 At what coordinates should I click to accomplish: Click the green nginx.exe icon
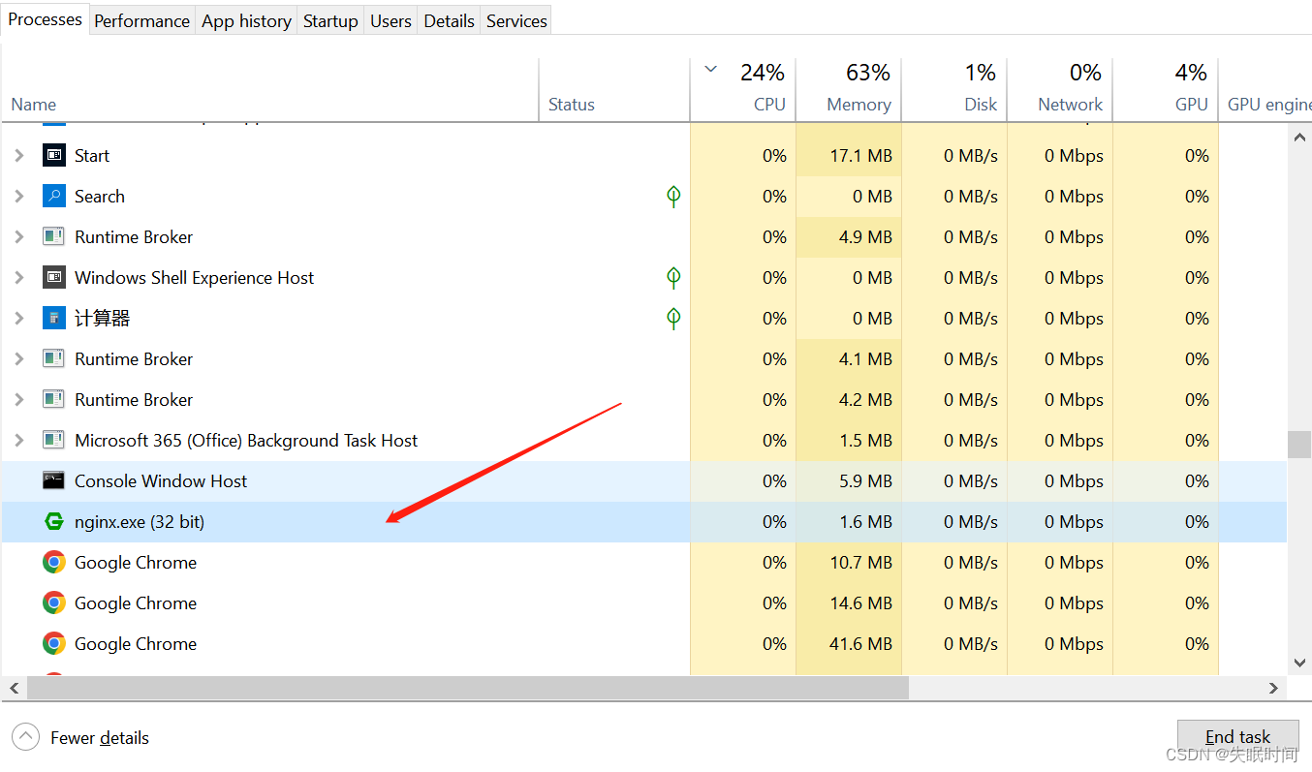tap(54, 521)
